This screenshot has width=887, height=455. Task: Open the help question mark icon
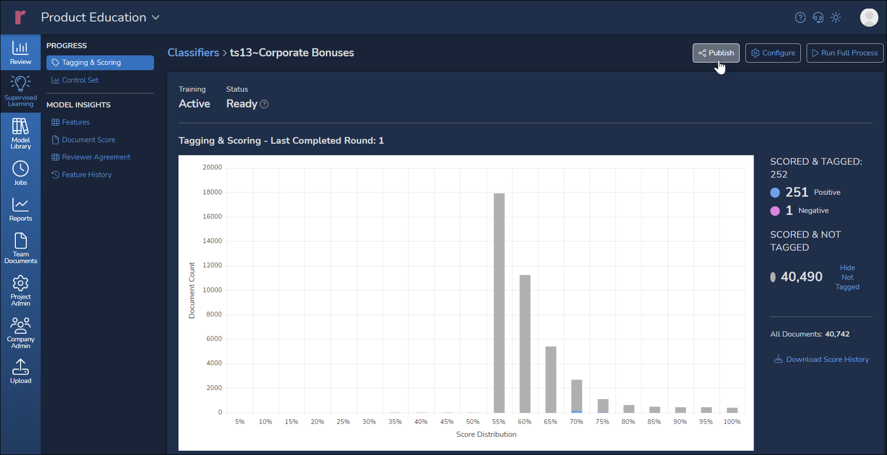coord(800,18)
